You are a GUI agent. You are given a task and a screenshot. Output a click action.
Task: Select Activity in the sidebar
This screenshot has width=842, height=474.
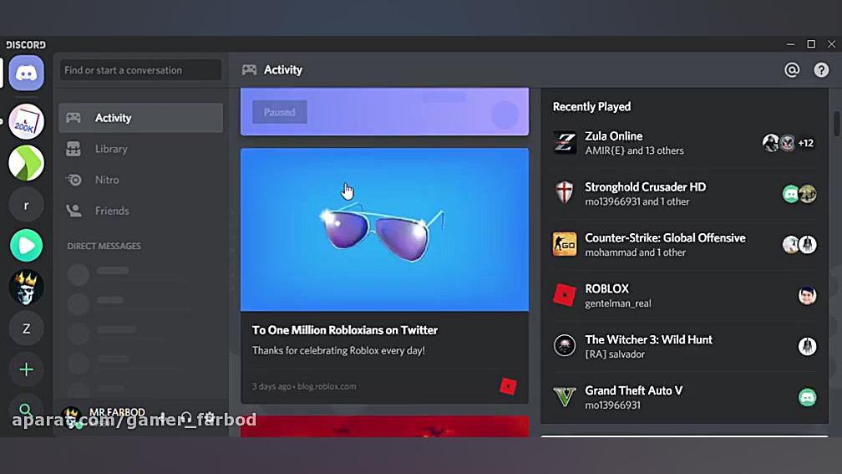tap(140, 118)
